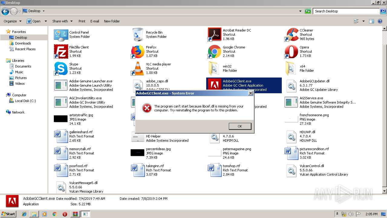Open the Organize menu

[x=12, y=21]
